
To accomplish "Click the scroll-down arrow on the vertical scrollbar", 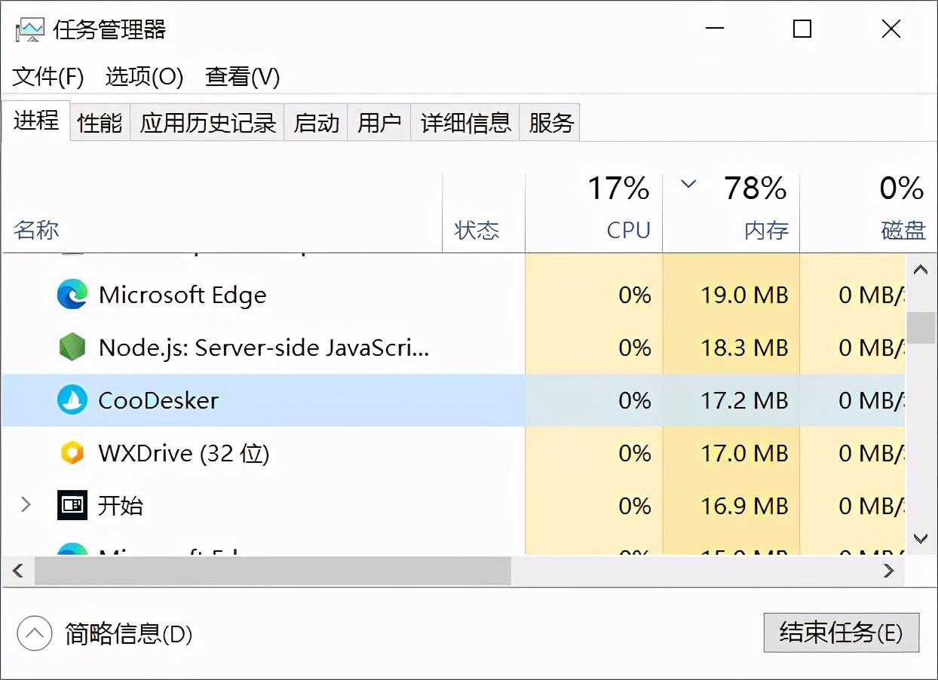I will click(x=919, y=538).
